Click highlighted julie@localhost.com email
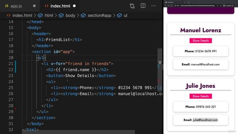Image resolution: width=238 pixels, height=134 pixels. (205, 120)
